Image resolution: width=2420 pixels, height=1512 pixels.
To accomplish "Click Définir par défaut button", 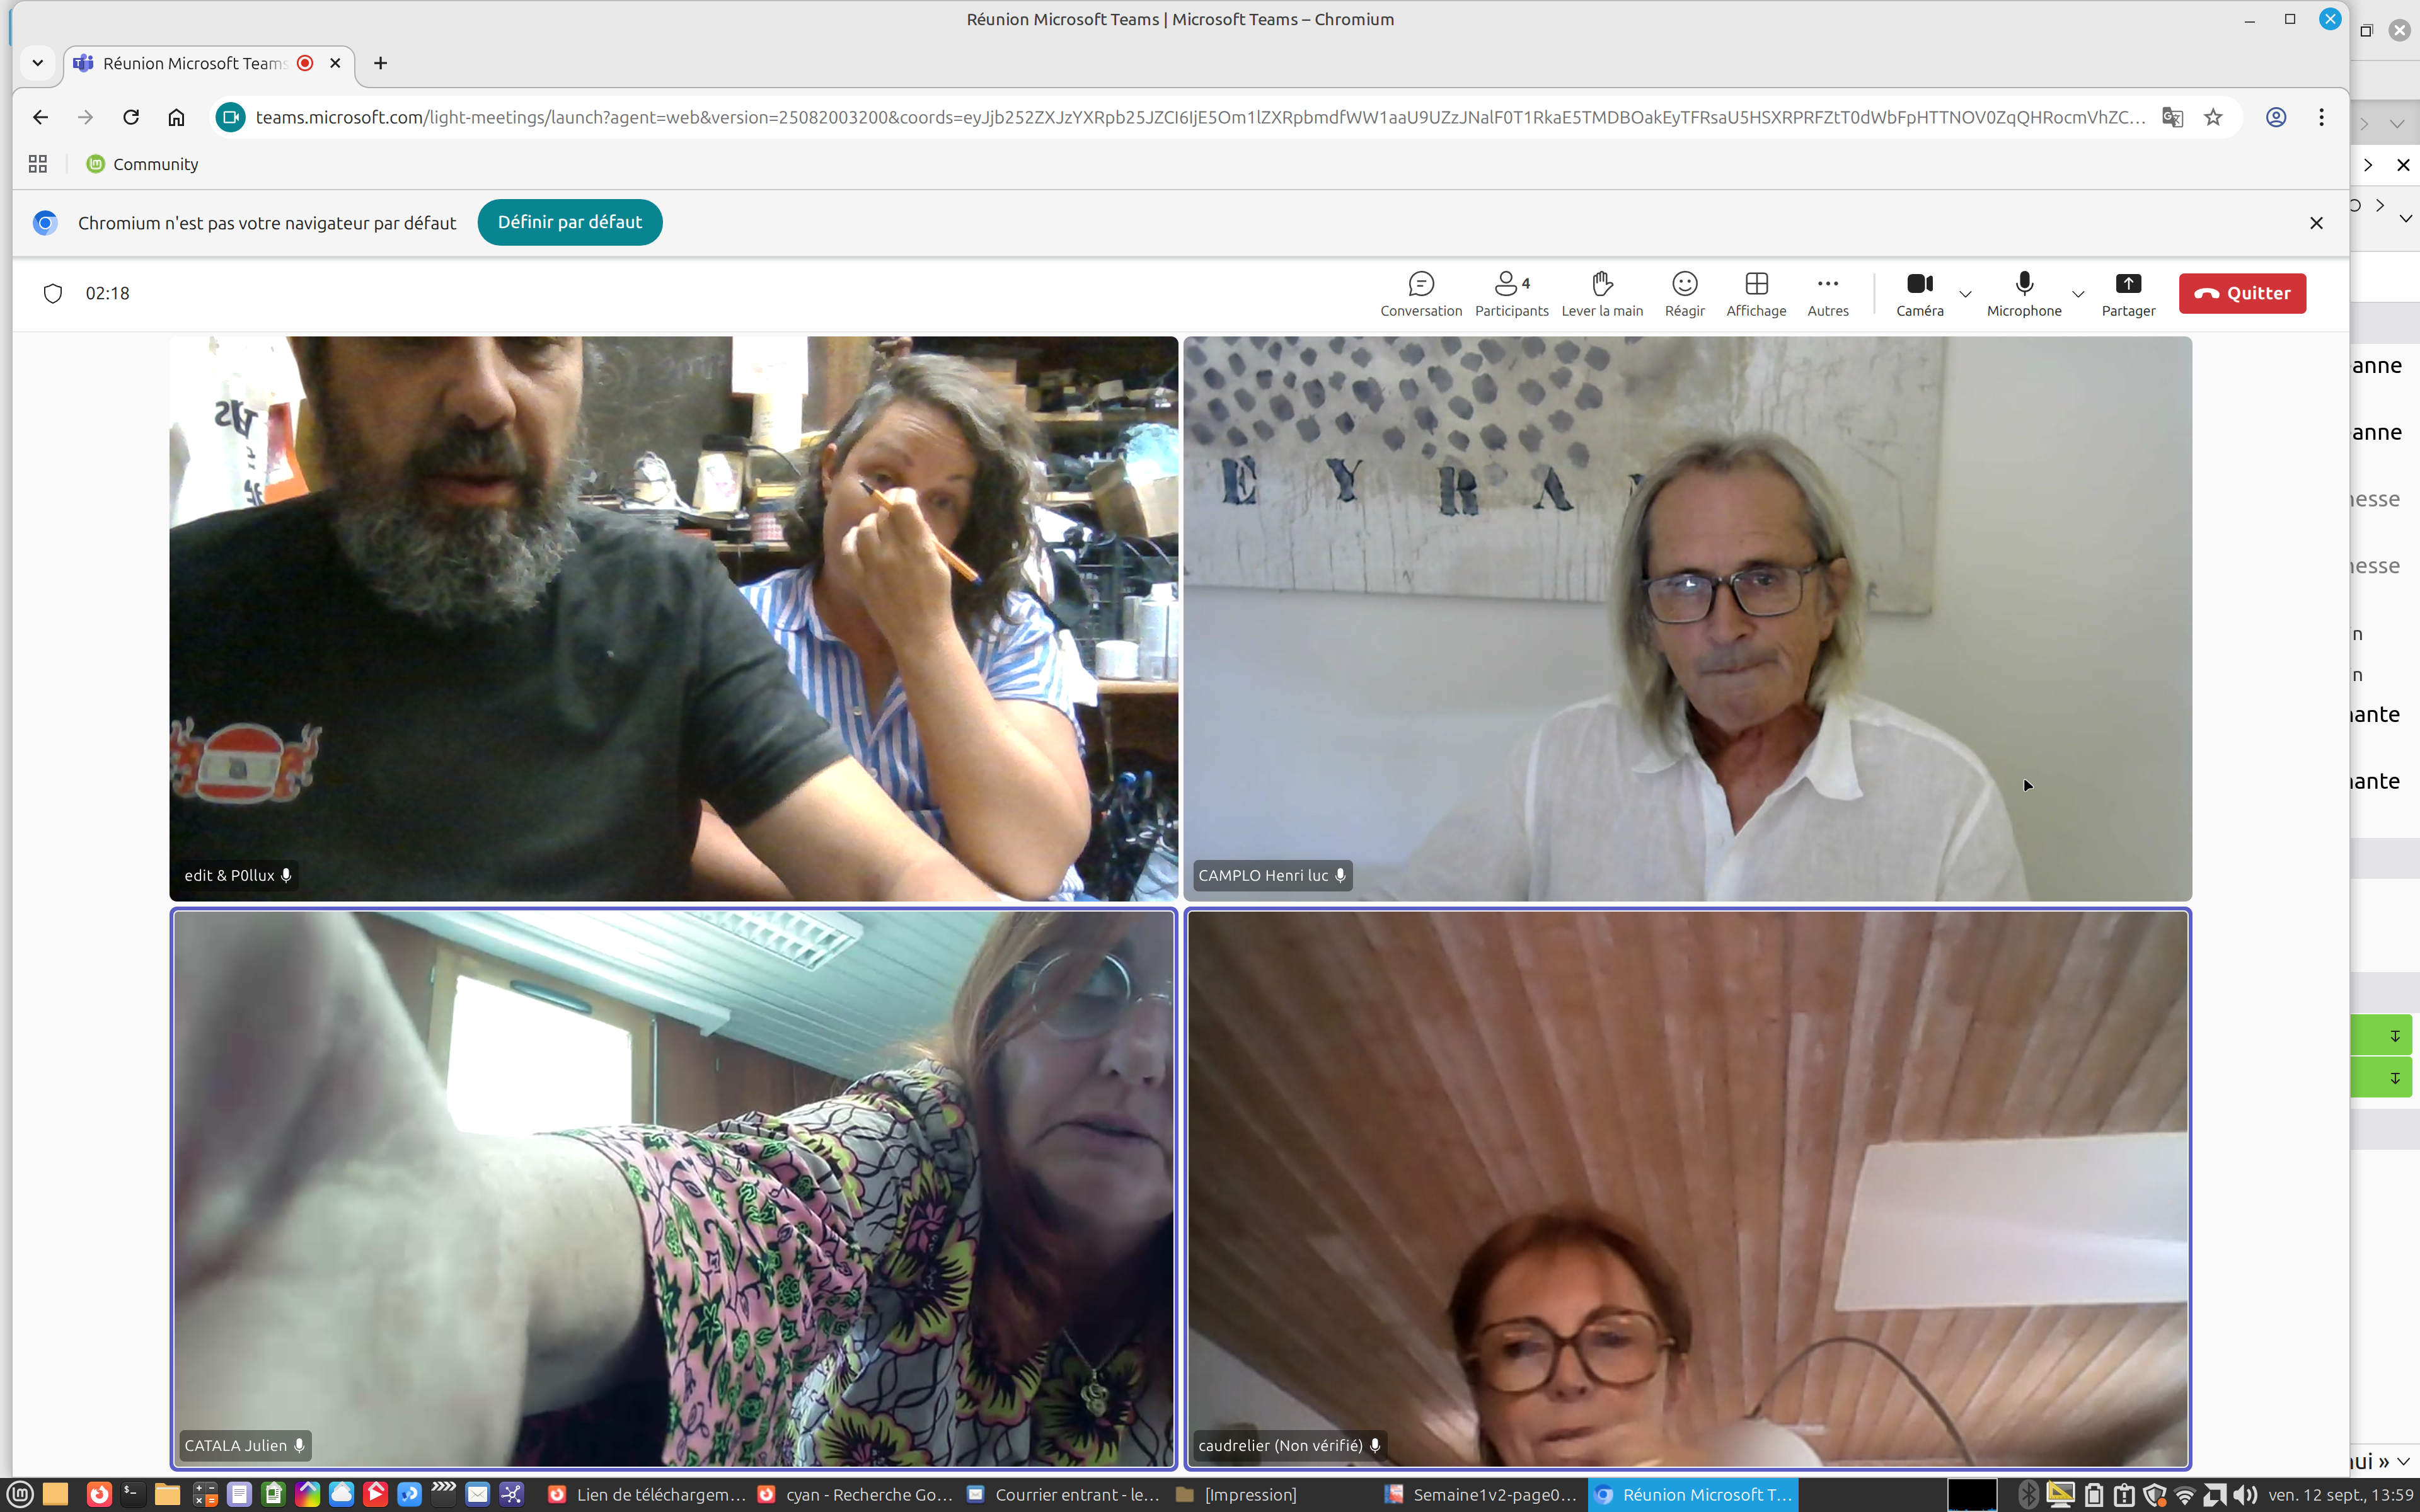I will (x=569, y=222).
